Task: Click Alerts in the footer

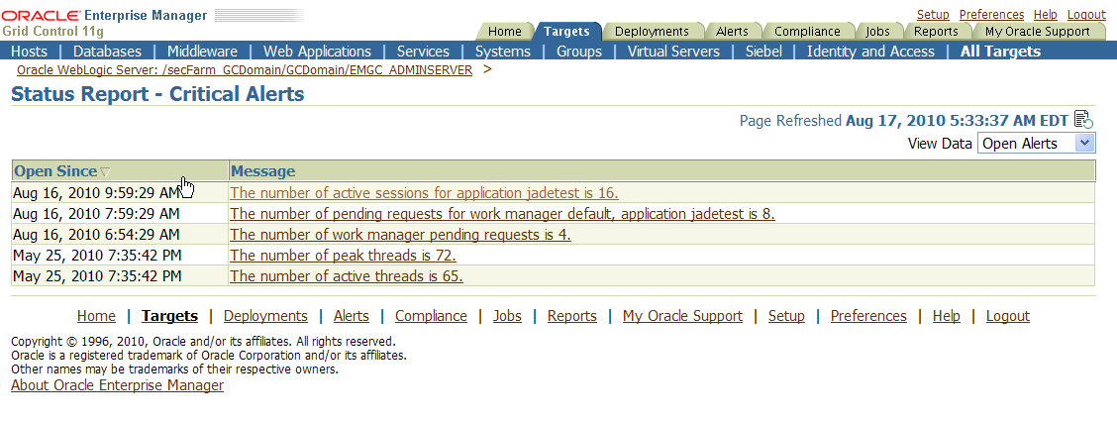Action: 352,316
